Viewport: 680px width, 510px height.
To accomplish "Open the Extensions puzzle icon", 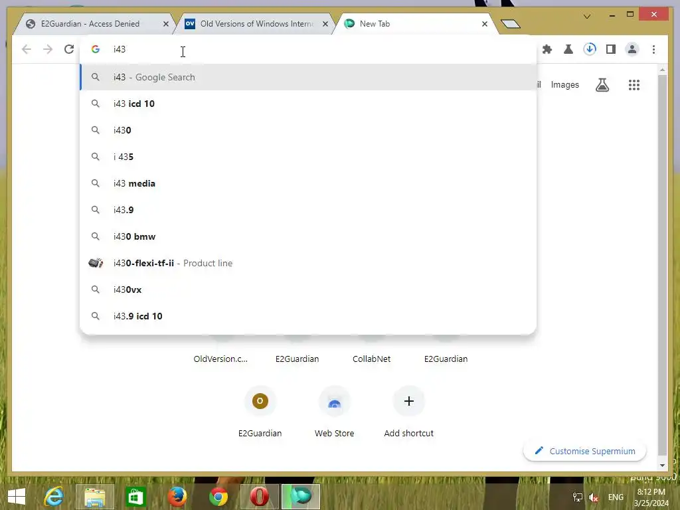I will [x=547, y=49].
